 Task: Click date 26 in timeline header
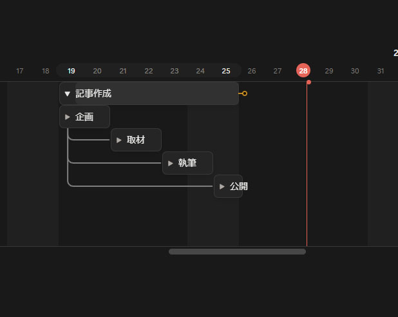(252, 71)
